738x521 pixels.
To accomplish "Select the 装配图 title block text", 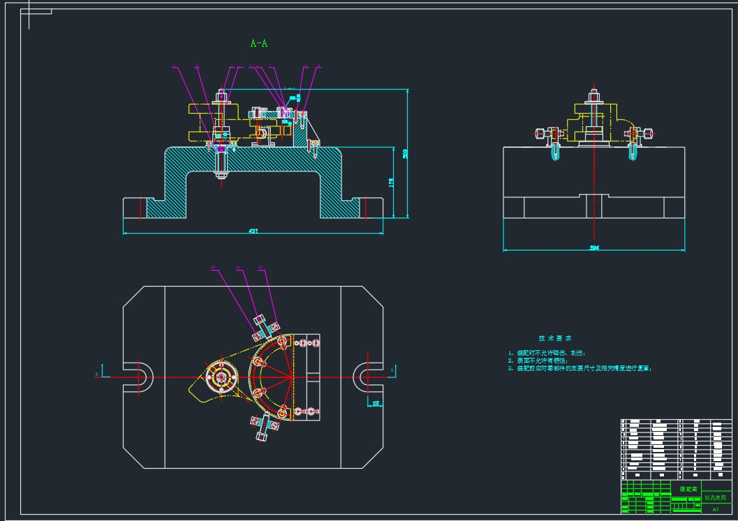I will pyautogui.click(x=688, y=489).
